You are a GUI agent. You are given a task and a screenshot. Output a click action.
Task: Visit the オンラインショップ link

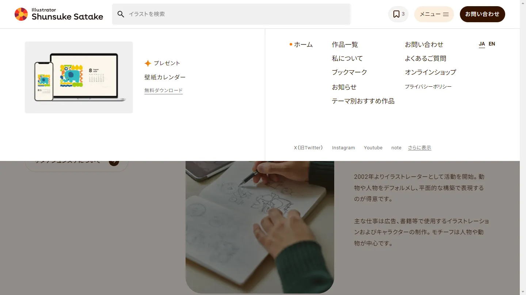tap(430, 72)
